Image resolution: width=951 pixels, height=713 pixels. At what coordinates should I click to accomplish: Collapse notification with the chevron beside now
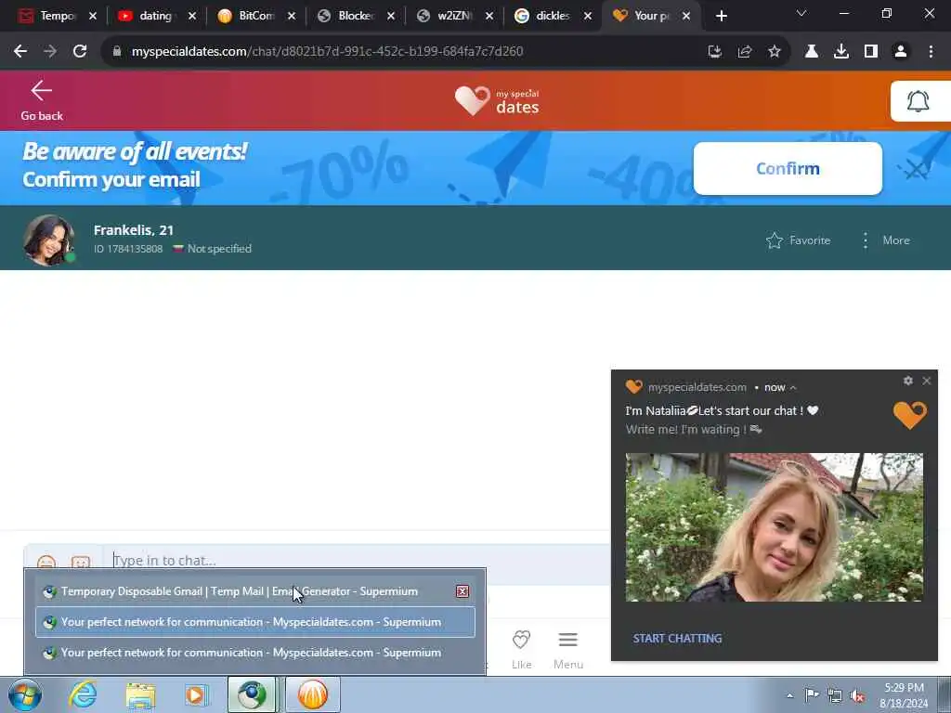point(793,387)
